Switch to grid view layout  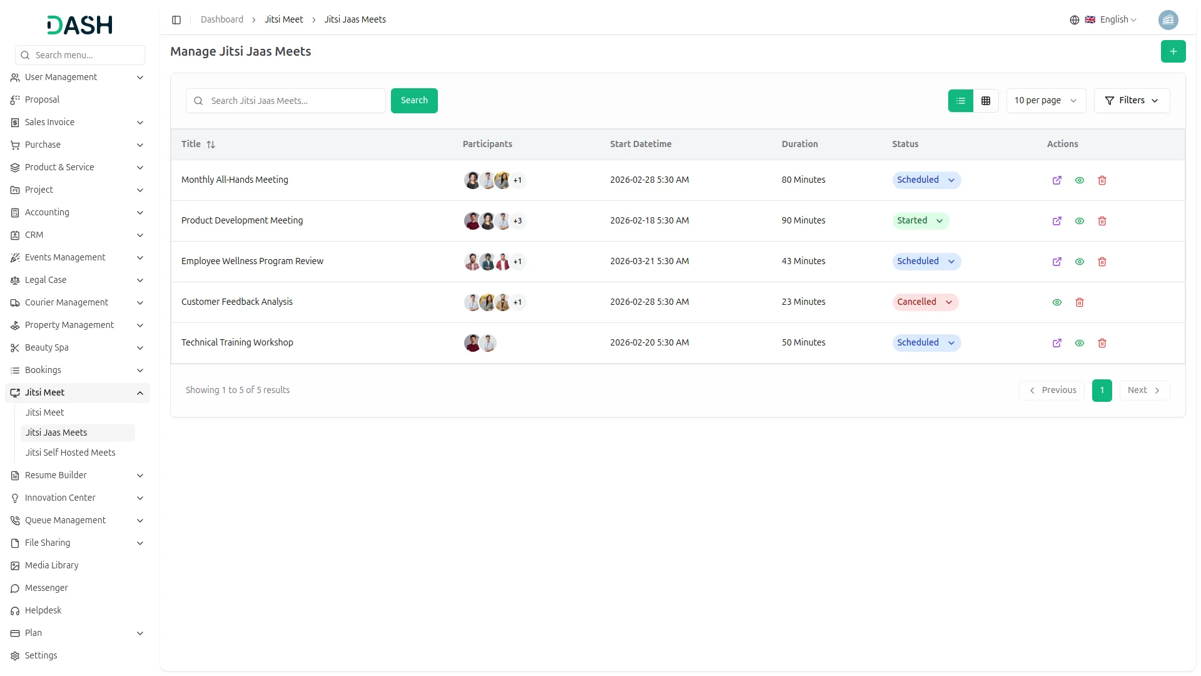986,101
